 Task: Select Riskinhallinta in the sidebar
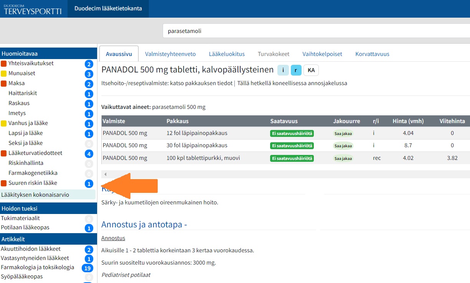pyautogui.click(x=26, y=163)
